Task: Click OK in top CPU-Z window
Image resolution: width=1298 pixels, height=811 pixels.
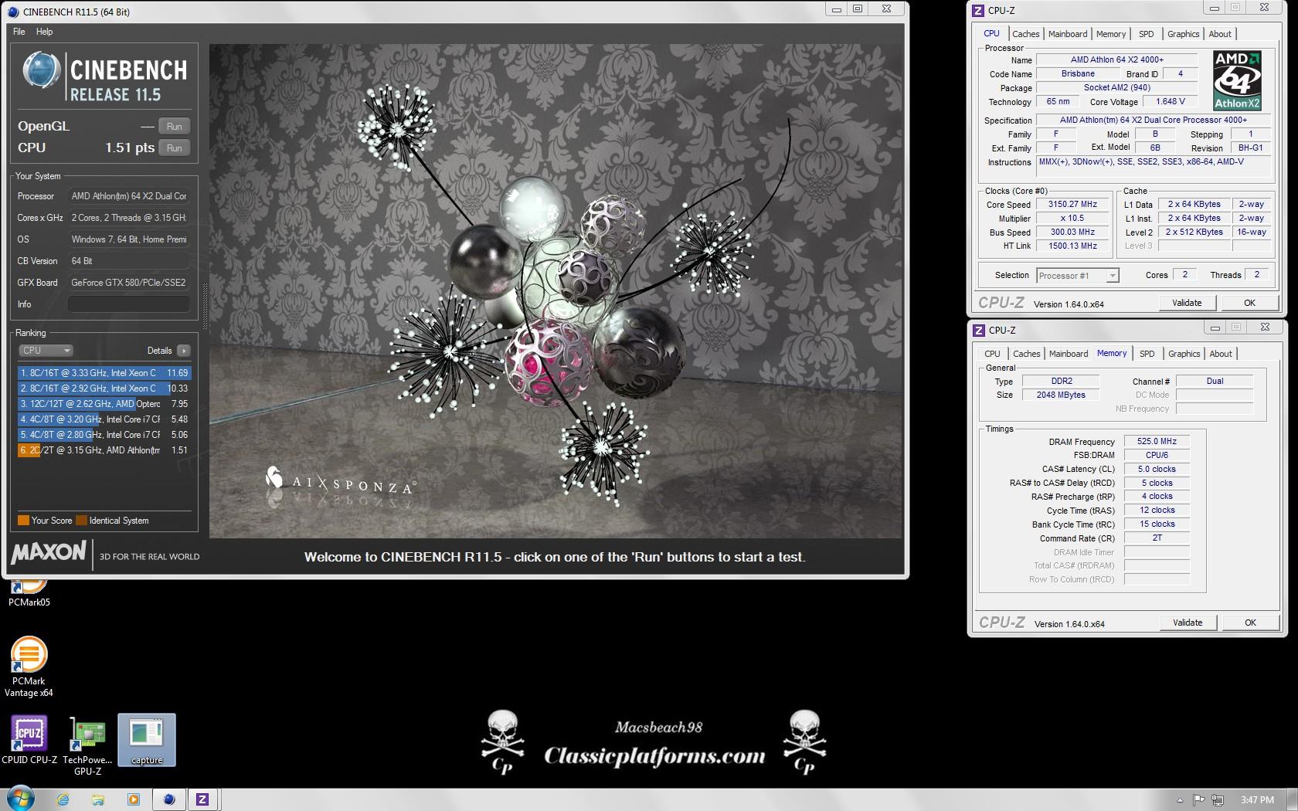Action: click(x=1249, y=303)
